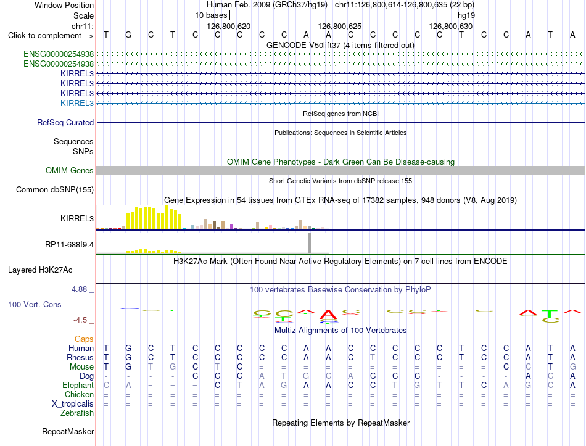Click the KIRREL3 label beside the GTEx chart
This screenshot has width=586, height=446.
pyautogui.click(x=77, y=218)
